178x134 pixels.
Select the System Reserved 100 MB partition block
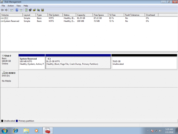coord(32,62)
